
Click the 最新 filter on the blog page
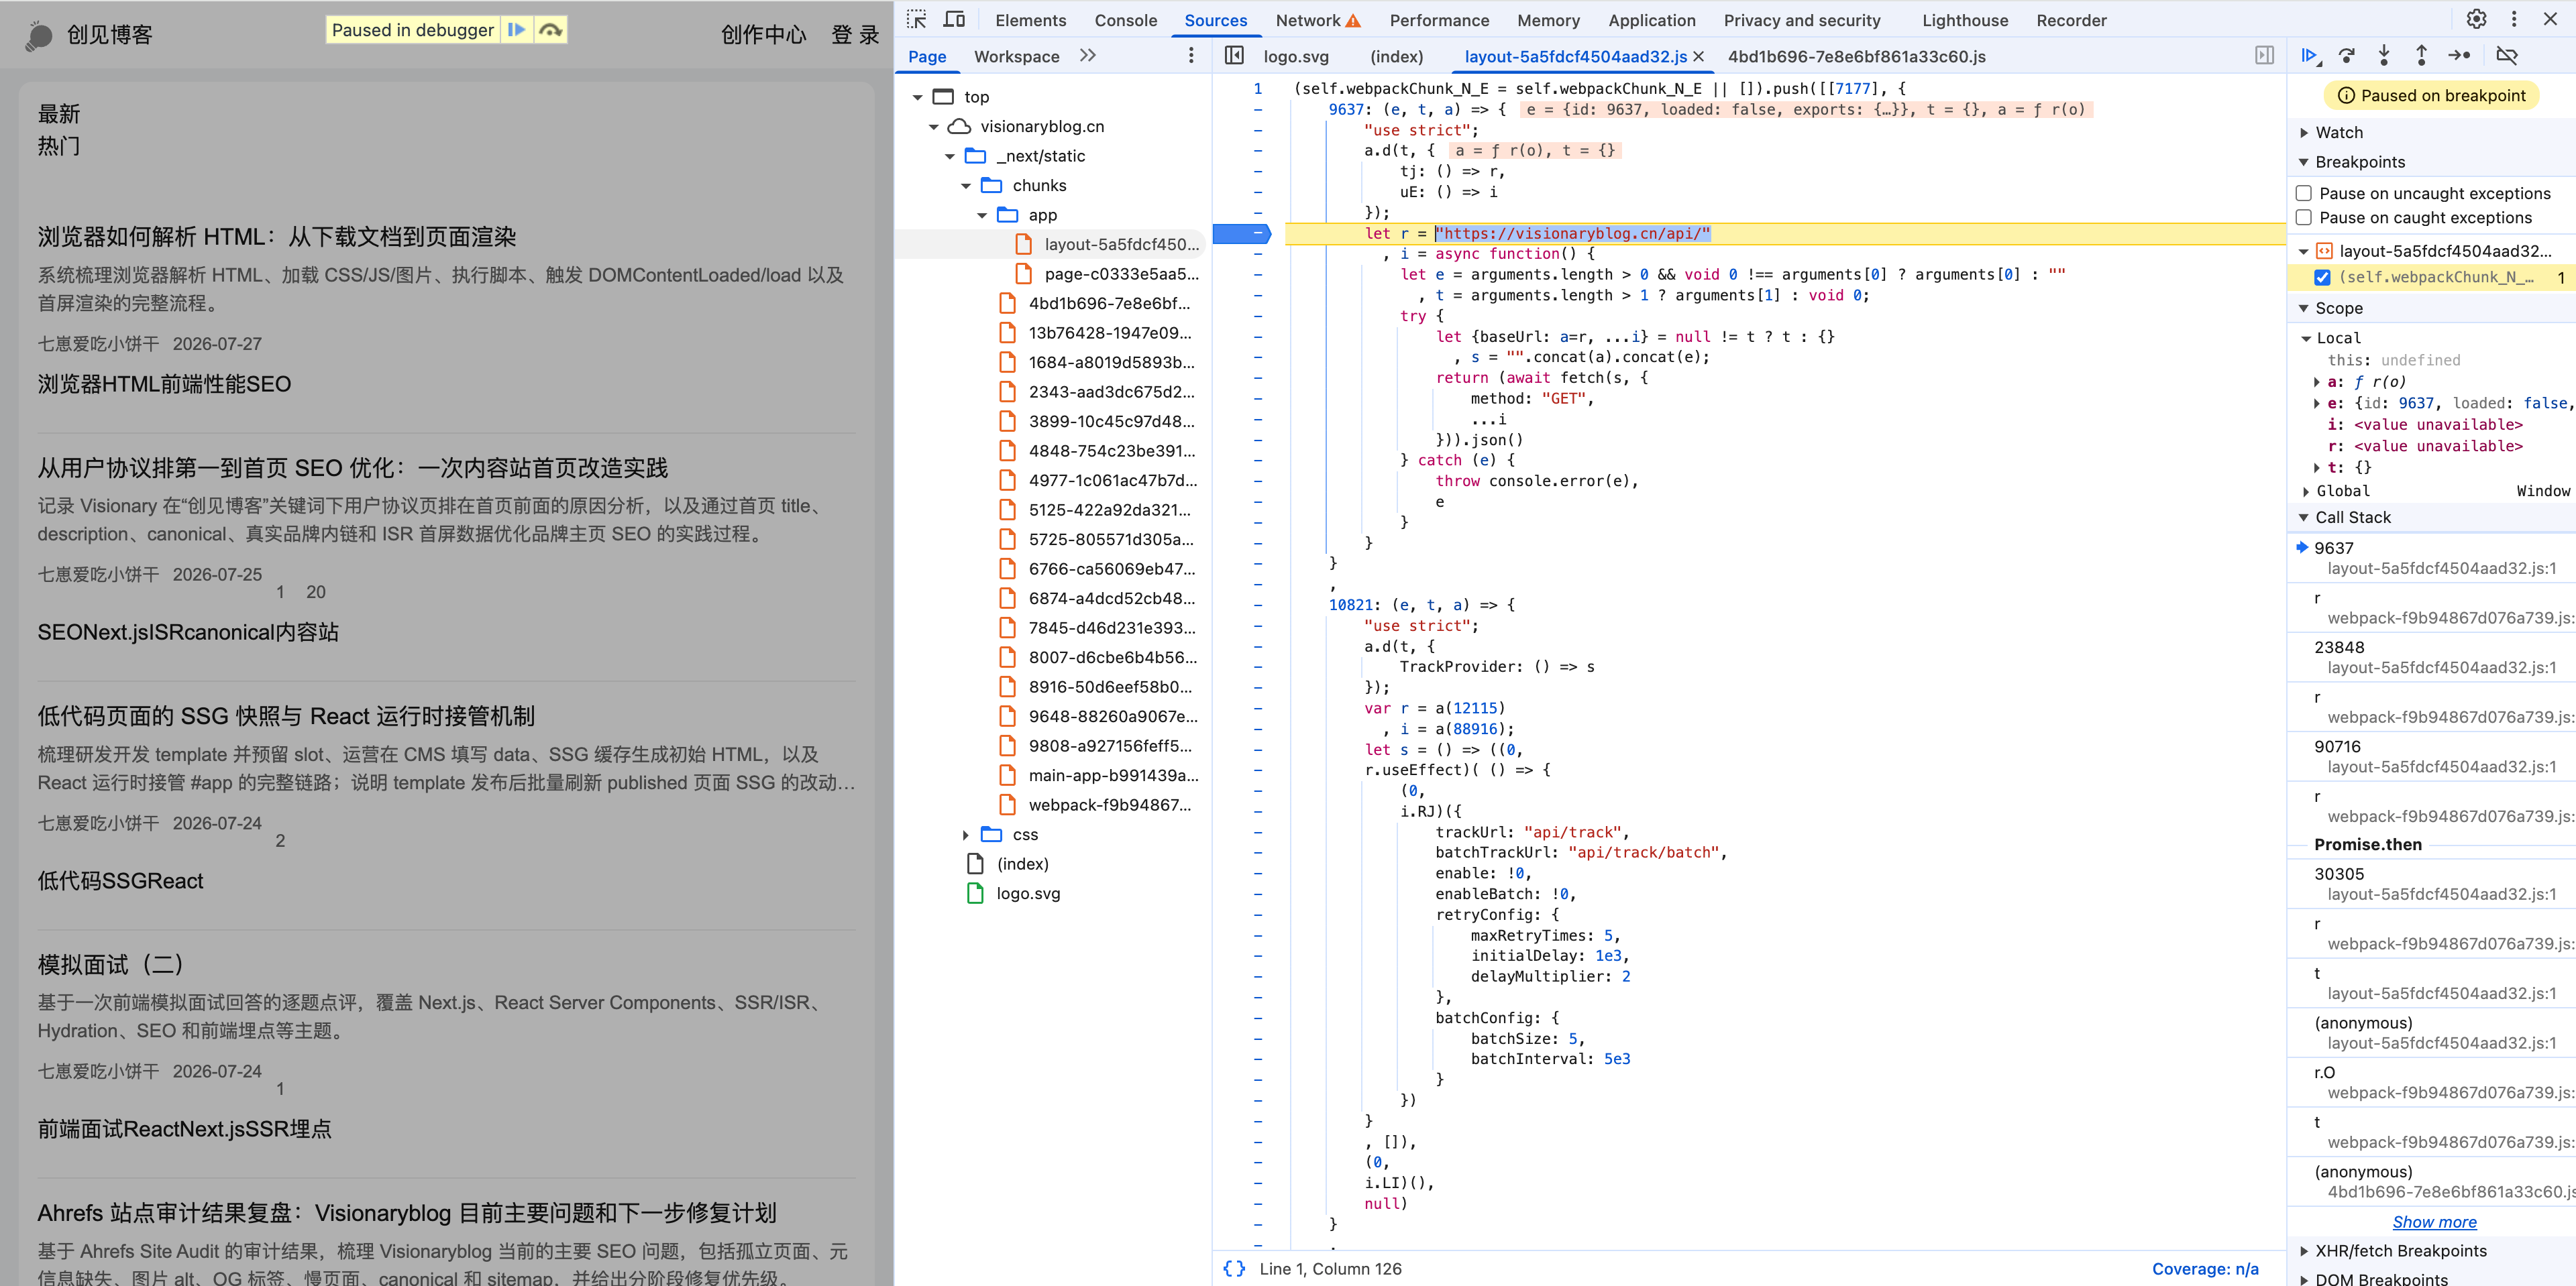(59, 114)
